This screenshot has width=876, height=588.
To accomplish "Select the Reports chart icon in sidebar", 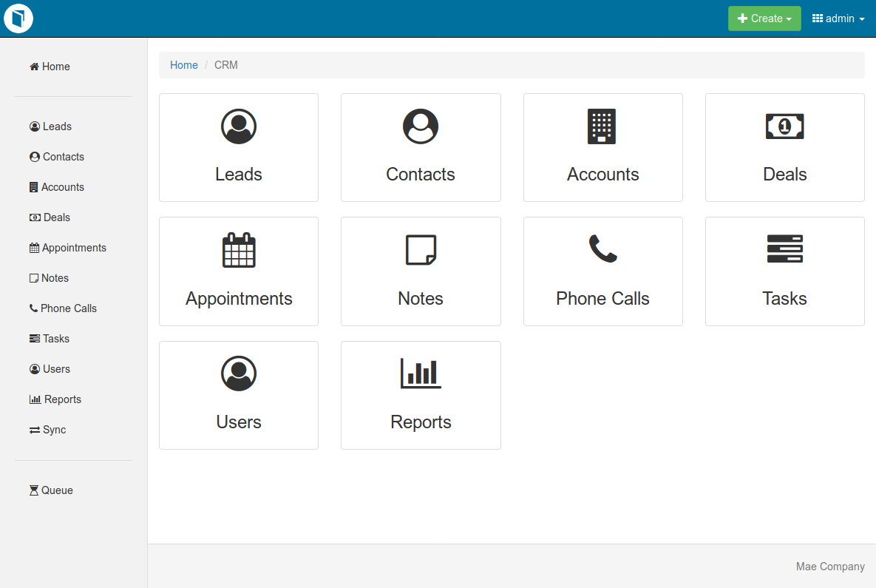I will (35, 399).
